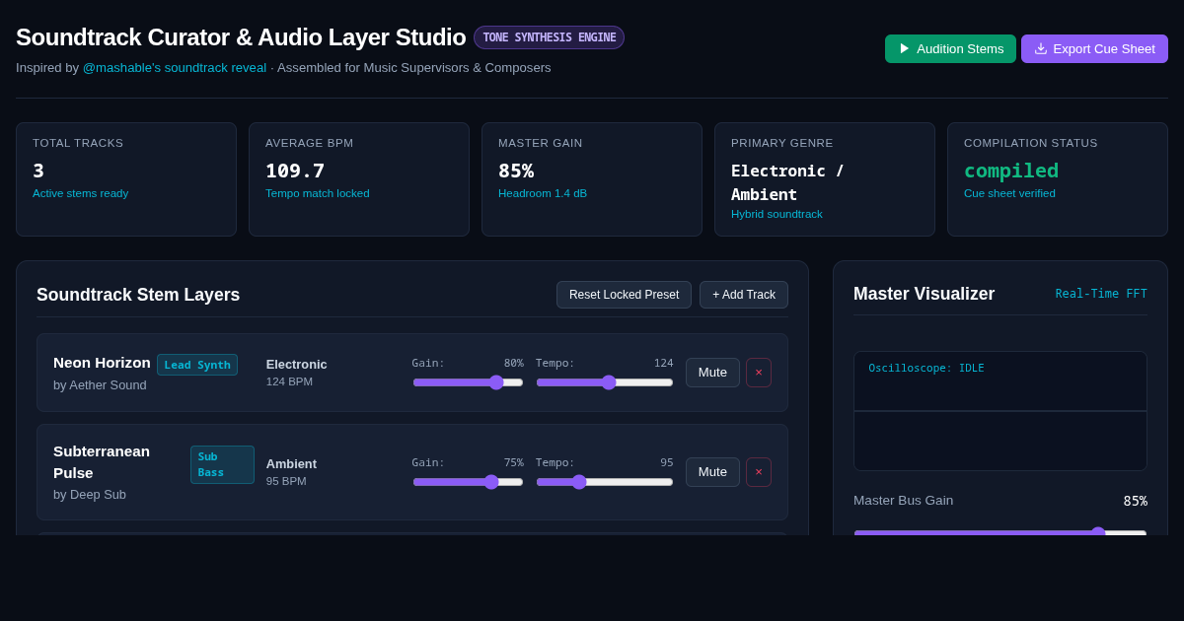Click the Active stems ready note

(x=80, y=193)
